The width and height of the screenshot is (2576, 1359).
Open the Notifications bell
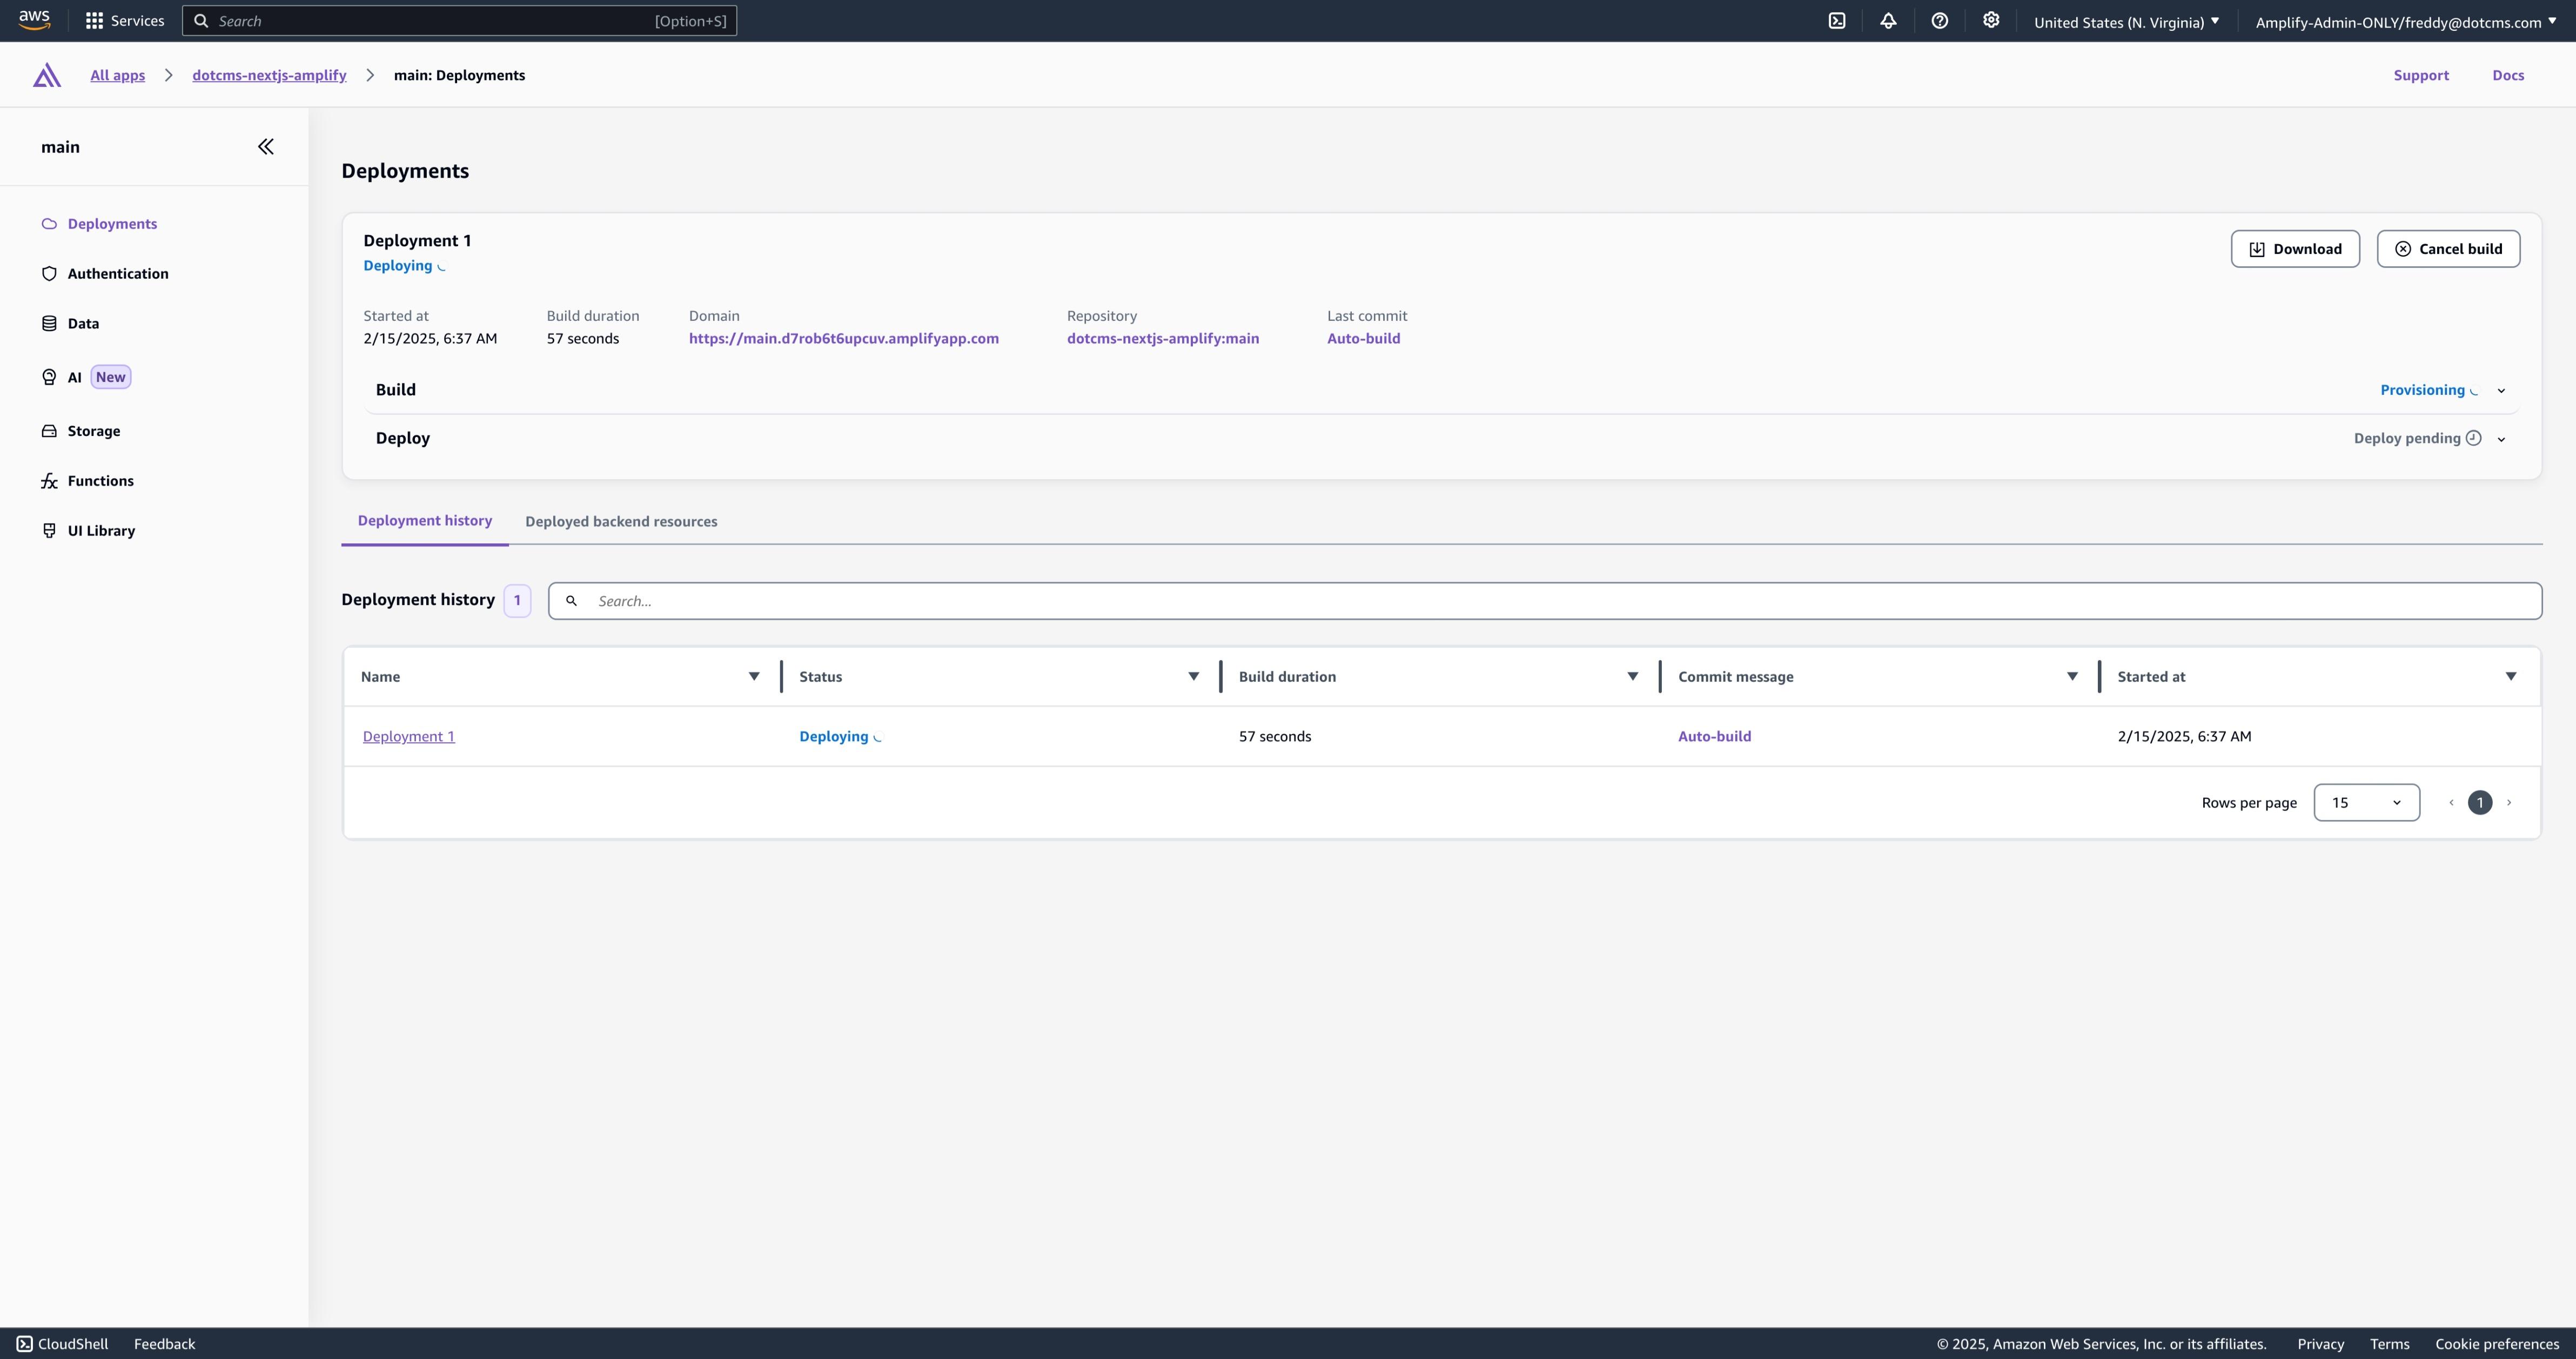tap(1888, 20)
